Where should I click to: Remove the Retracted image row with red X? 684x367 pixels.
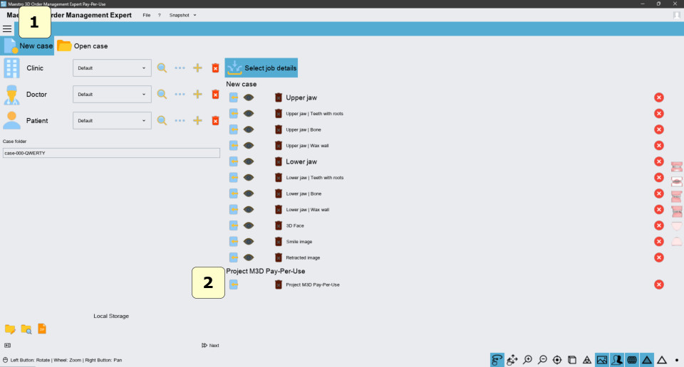[659, 257]
